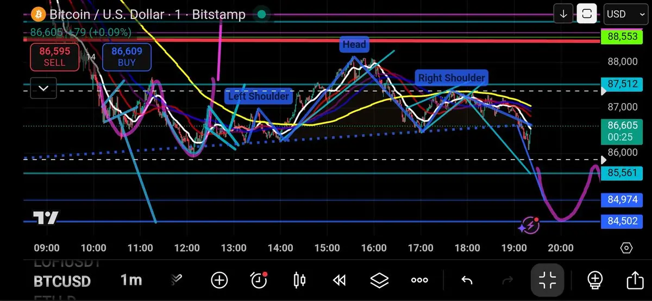Select the Head label on chart
Screen dimensions: 652x301
click(354, 45)
